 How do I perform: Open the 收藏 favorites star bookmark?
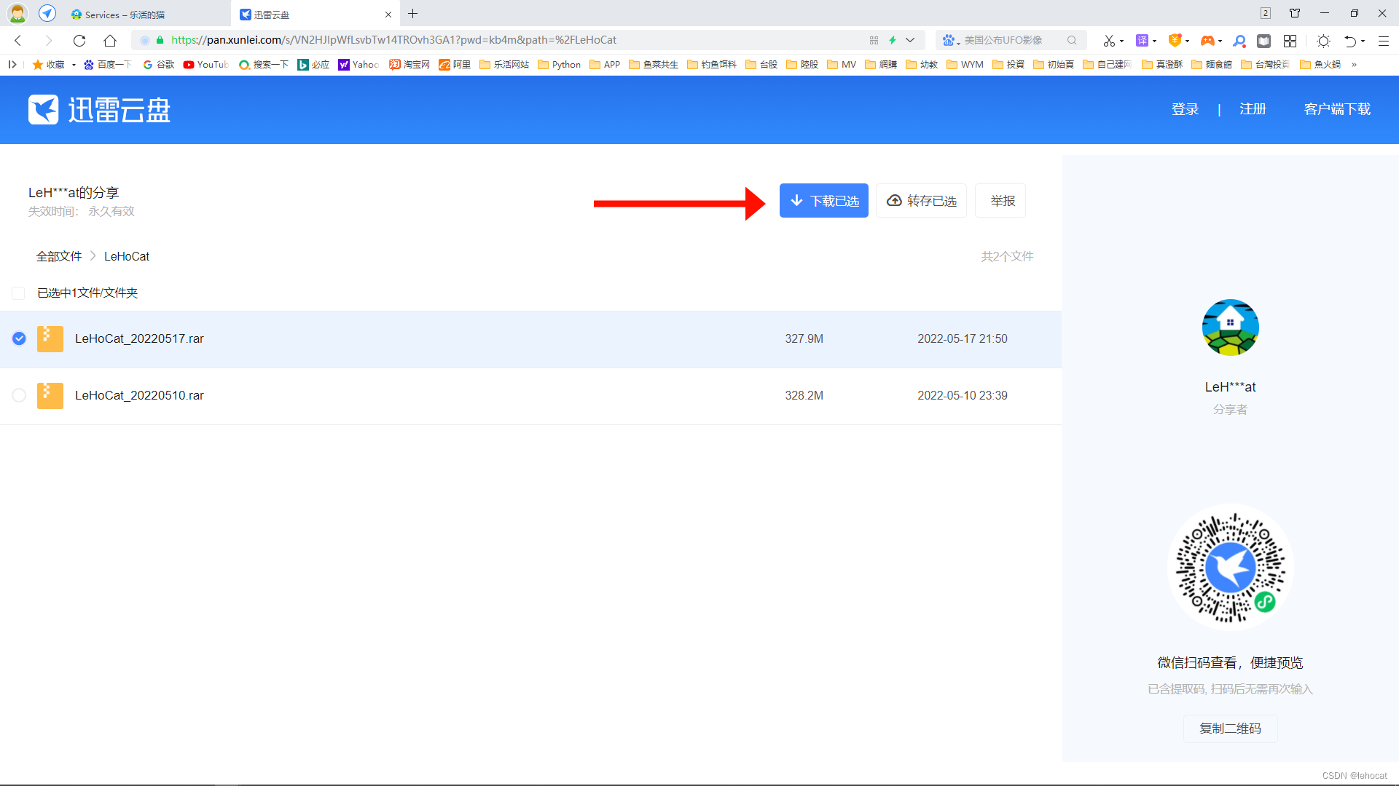pos(48,65)
